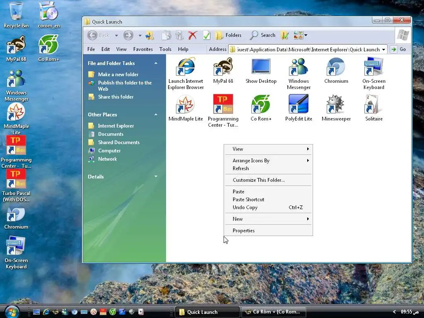Select the MyPal 68 shortcut in Quick Launch folder
The image size is (424, 318).
(x=223, y=70)
